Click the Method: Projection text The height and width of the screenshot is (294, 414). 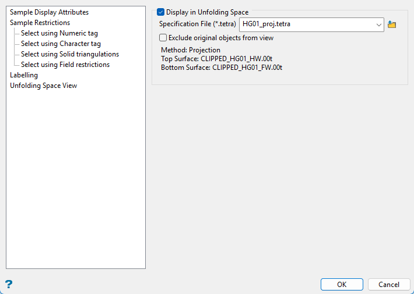191,50
